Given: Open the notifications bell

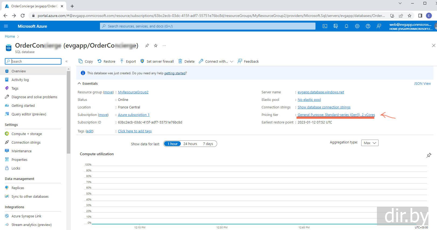Looking at the screenshot, I should click(x=346, y=26).
